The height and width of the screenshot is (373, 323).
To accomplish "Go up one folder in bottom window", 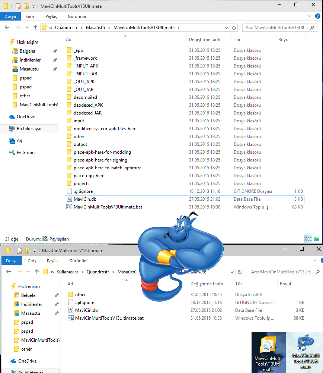I will click(x=37, y=272).
